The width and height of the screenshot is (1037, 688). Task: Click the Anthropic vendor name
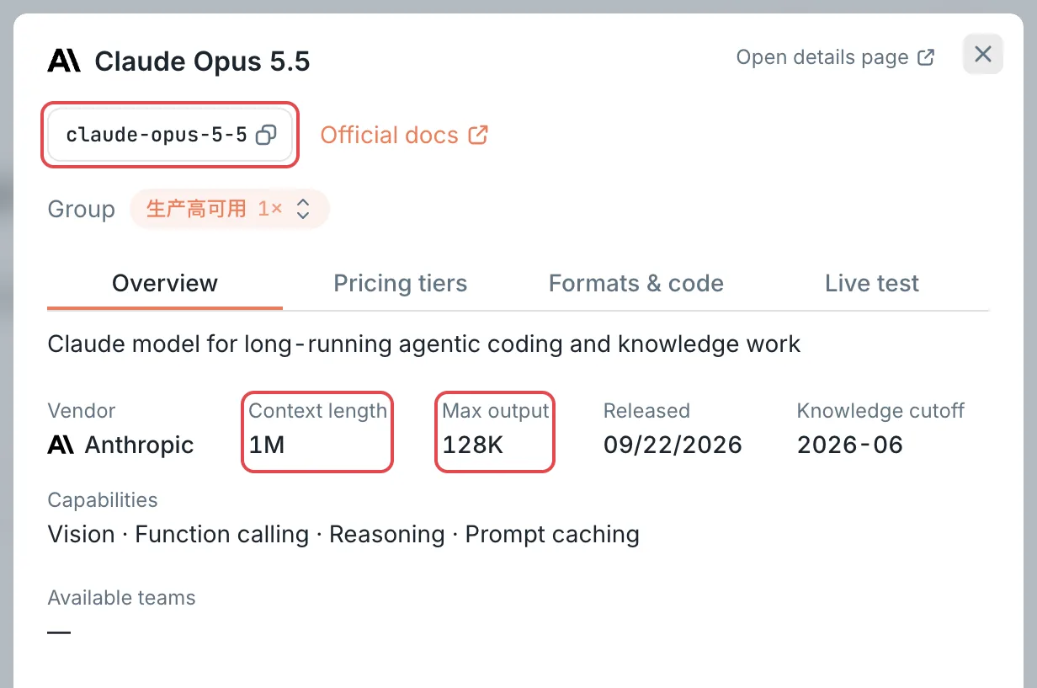click(140, 445)
